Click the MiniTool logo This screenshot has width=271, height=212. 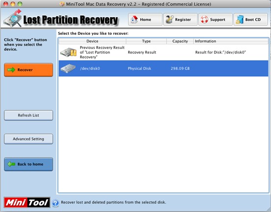27,202
